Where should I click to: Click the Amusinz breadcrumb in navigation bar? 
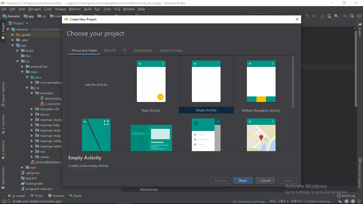click(11, 16)
